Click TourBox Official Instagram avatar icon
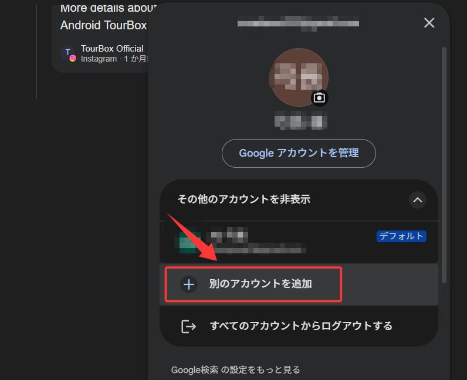 point(69,53)
